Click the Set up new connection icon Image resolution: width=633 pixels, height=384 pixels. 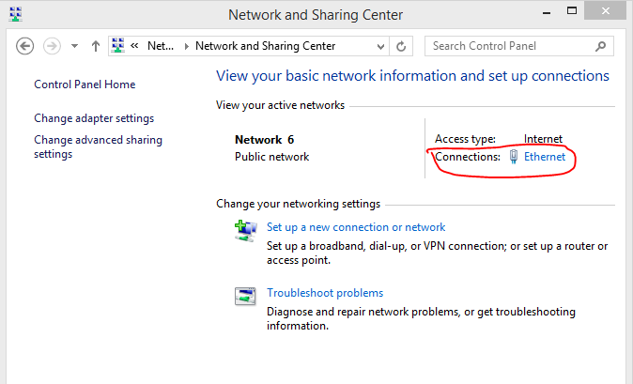tap(245, 230)
